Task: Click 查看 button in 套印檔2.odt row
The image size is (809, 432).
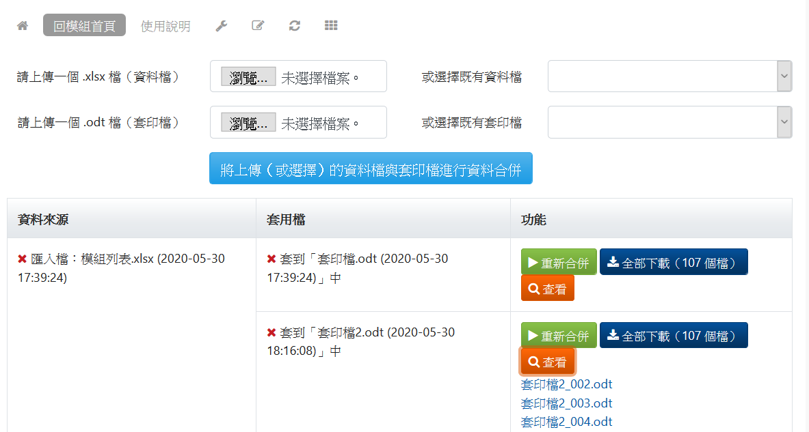Action: pyautogui.click(x=548, y=362)
